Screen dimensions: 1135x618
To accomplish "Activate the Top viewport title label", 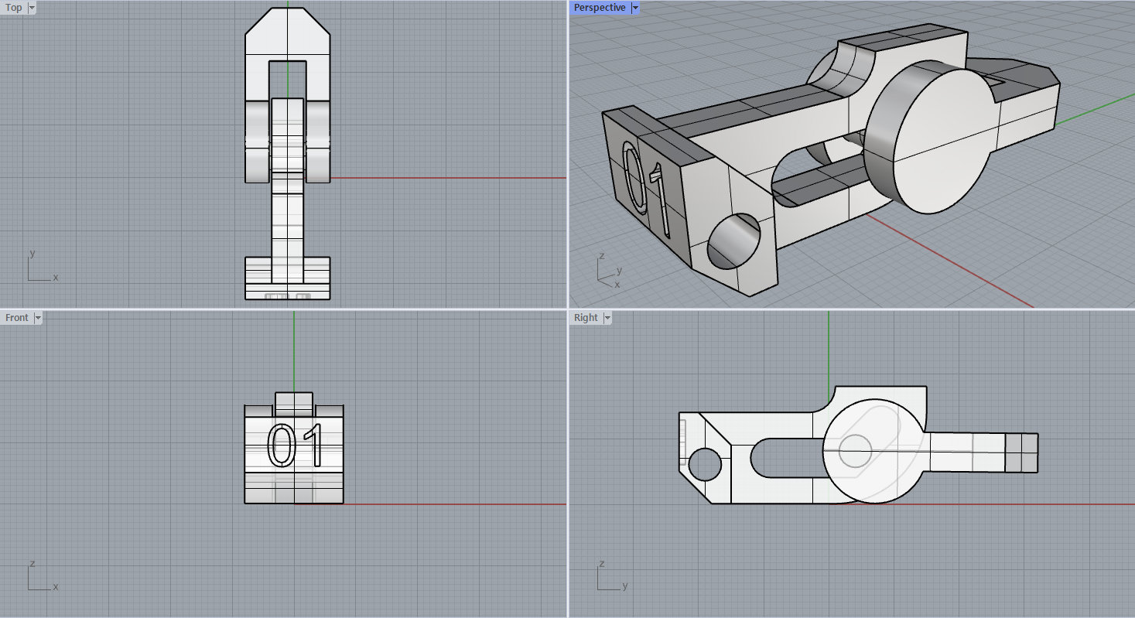I will coord(14,8).
